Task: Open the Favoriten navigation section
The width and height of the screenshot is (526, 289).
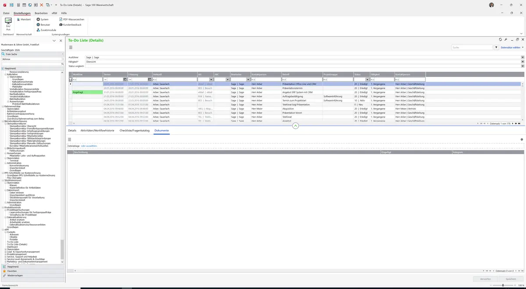Action: 32,271
